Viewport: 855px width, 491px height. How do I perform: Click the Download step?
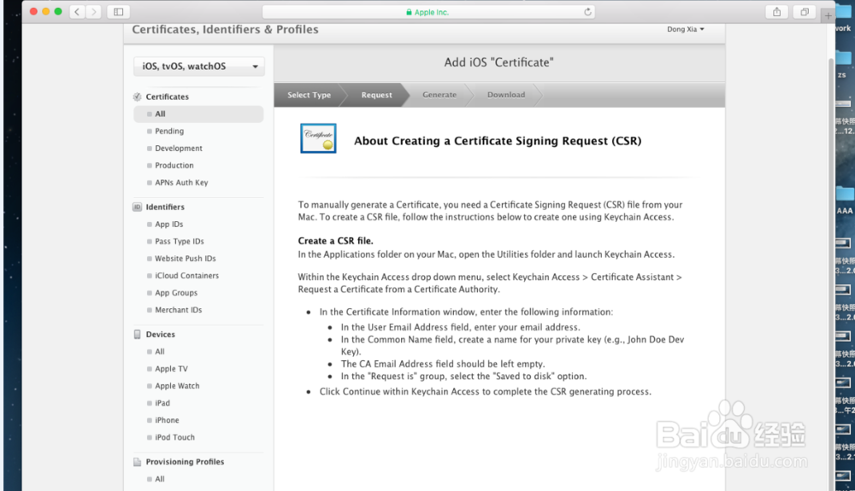(506, 95)
